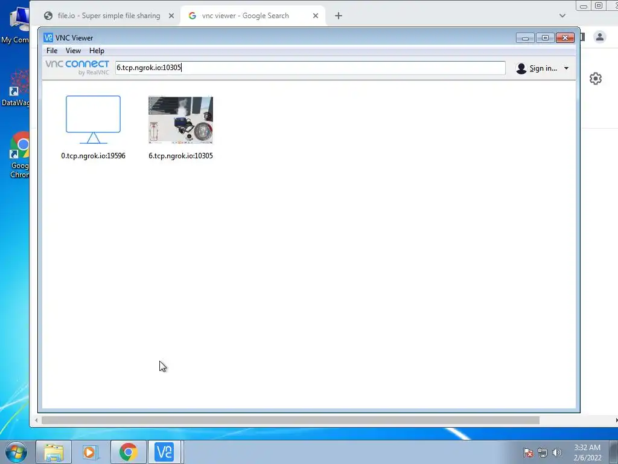Click the Chrome profile avatar icon
The image size is (618, 464).
click(x=600, y=37)
